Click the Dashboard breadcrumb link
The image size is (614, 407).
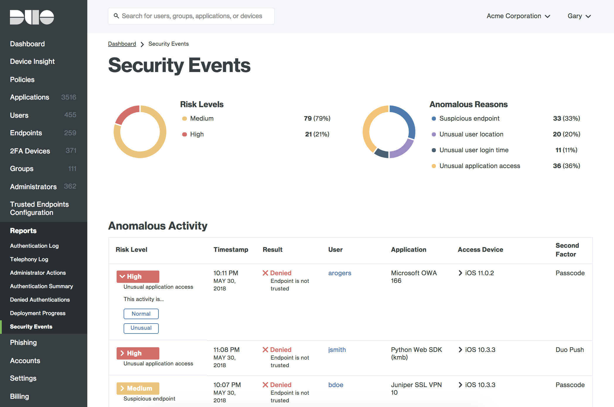122,44
